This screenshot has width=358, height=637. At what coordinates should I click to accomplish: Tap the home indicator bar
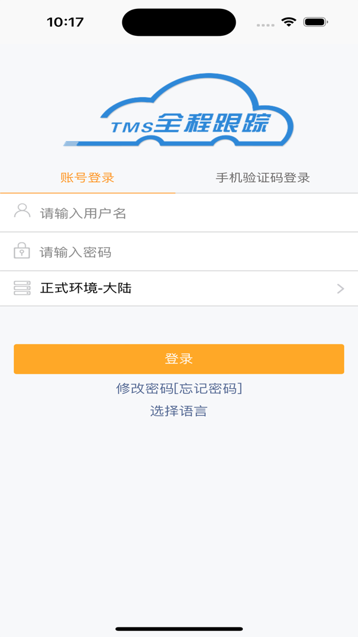(x=179, y=629)
